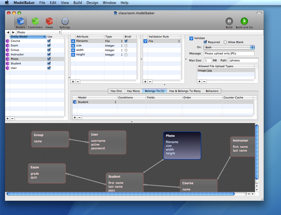Add a new entity model
The width and height of the screenshot is (281, 215).
pyautogui.click(x=8, y=119)
